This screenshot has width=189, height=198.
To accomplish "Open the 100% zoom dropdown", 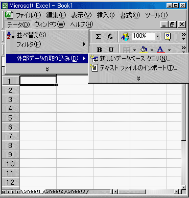I will tap(157, 36).
